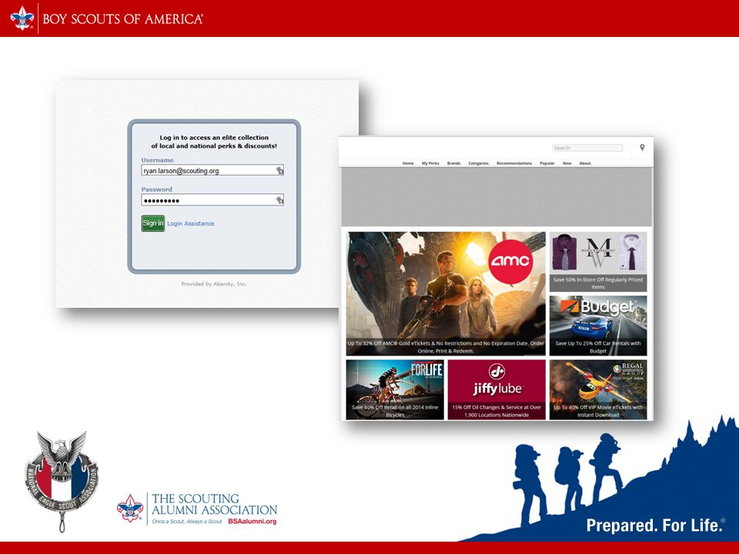Open the New menu item

pos(567,163)
